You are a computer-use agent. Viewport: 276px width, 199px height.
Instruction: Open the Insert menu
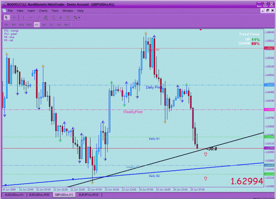(x=31, y=11)
